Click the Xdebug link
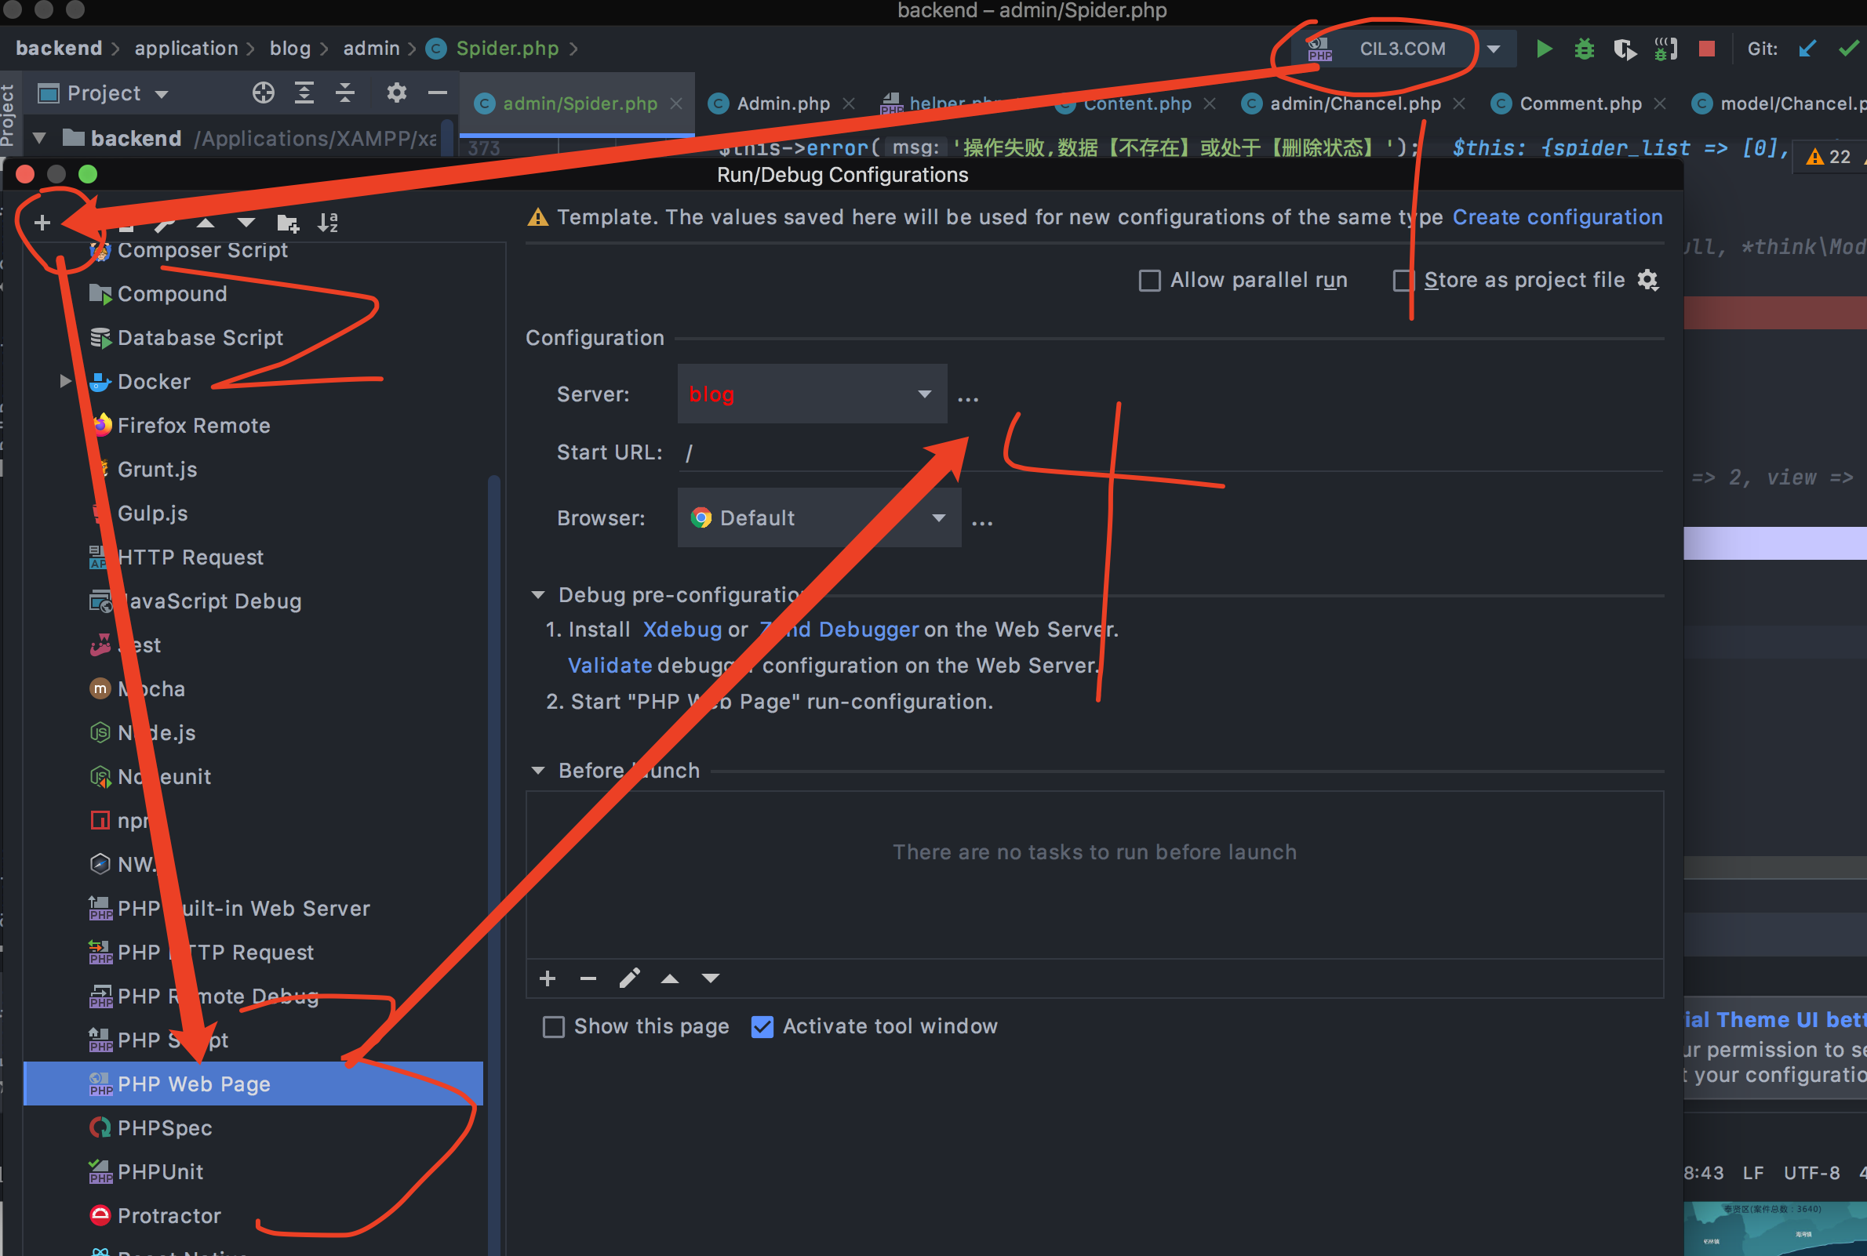Viewport: 1867px width, 1256px height. click(682, 630)
